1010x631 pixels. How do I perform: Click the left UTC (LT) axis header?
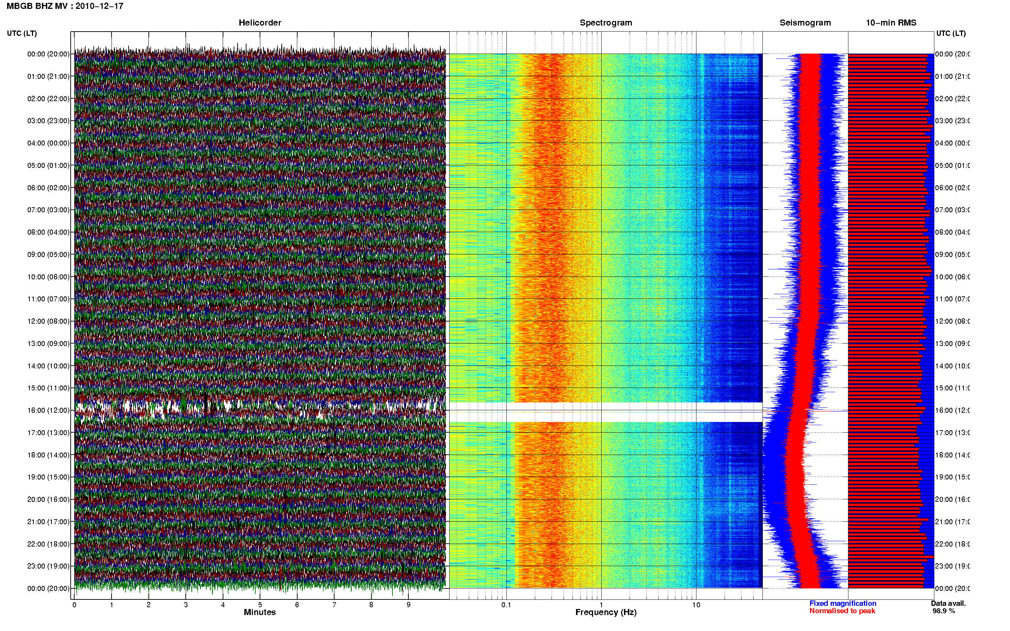coord(22,33)
